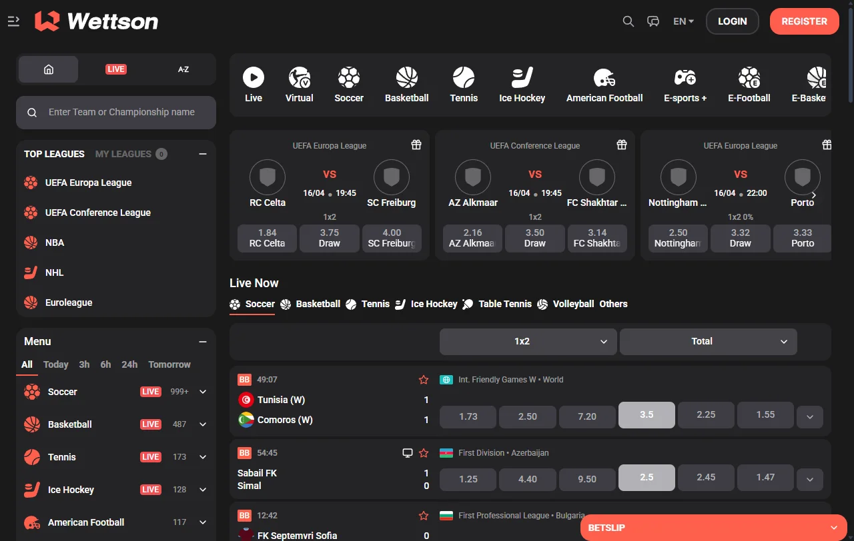Filter menu by Tomorrow
Screen dimensions: 854x541
click(169, 364)
